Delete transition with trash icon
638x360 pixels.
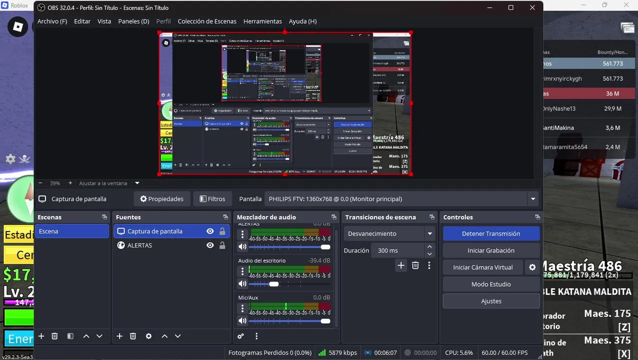[x=415, y=265]
